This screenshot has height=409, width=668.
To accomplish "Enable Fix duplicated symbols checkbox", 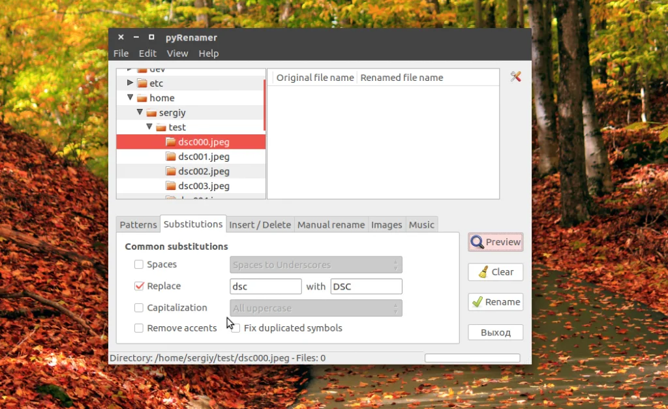I will point(235,328).
